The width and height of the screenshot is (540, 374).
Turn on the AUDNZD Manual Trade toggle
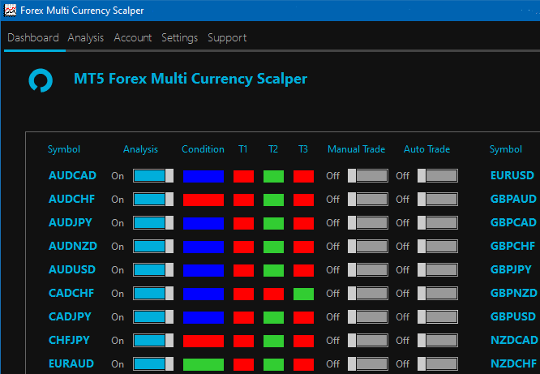point(368,246)
